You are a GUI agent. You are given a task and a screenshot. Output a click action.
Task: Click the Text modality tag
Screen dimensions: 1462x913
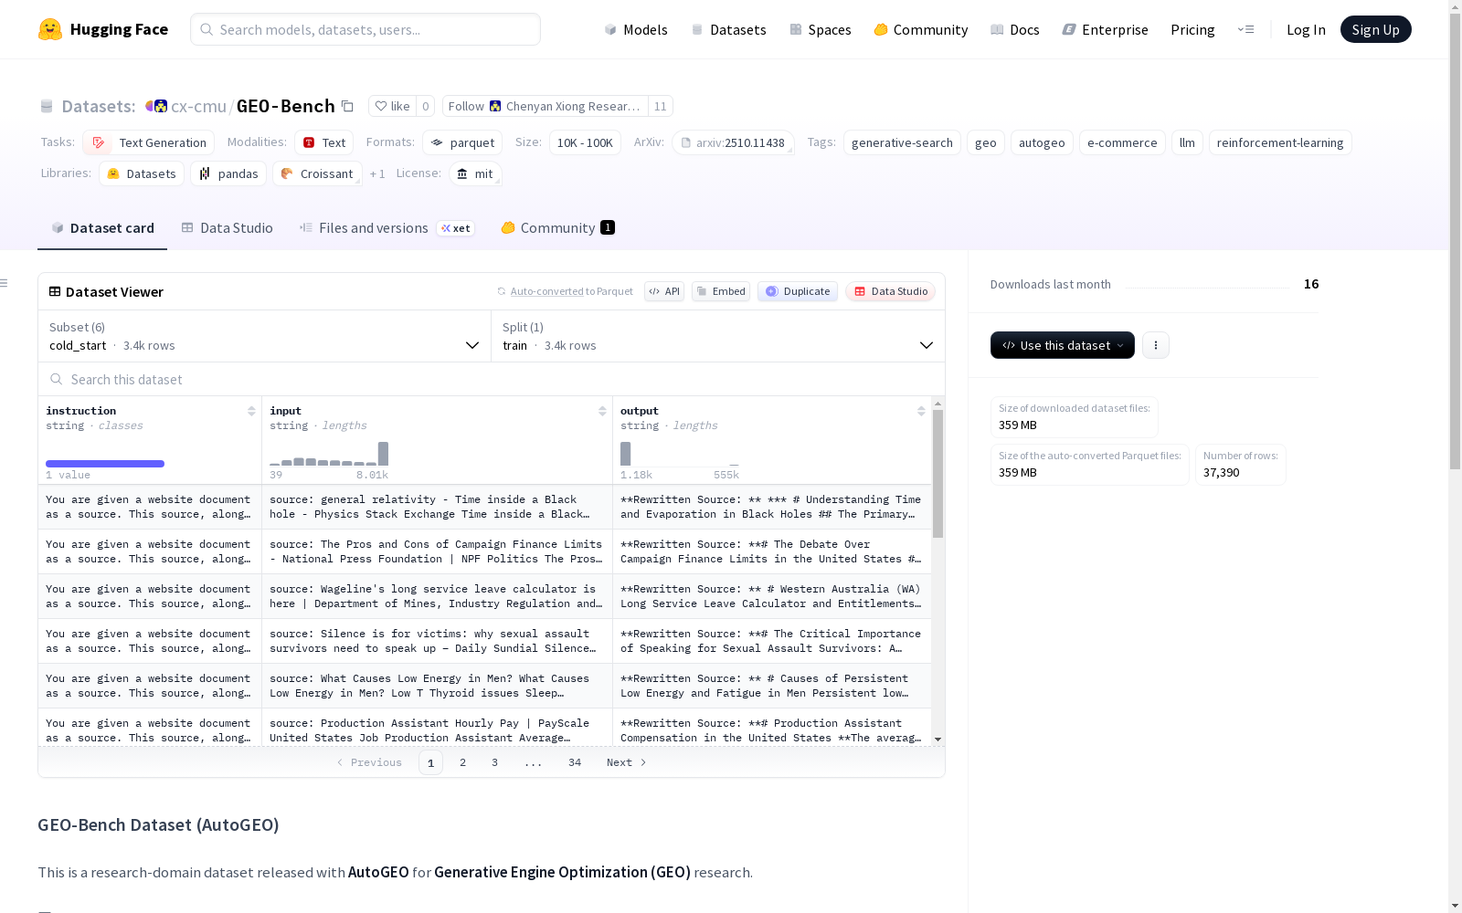click(x=323, y=142)
